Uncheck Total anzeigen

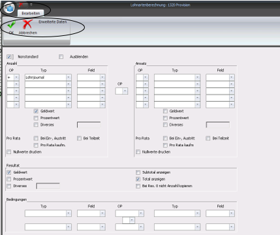[x=138, y=179]
